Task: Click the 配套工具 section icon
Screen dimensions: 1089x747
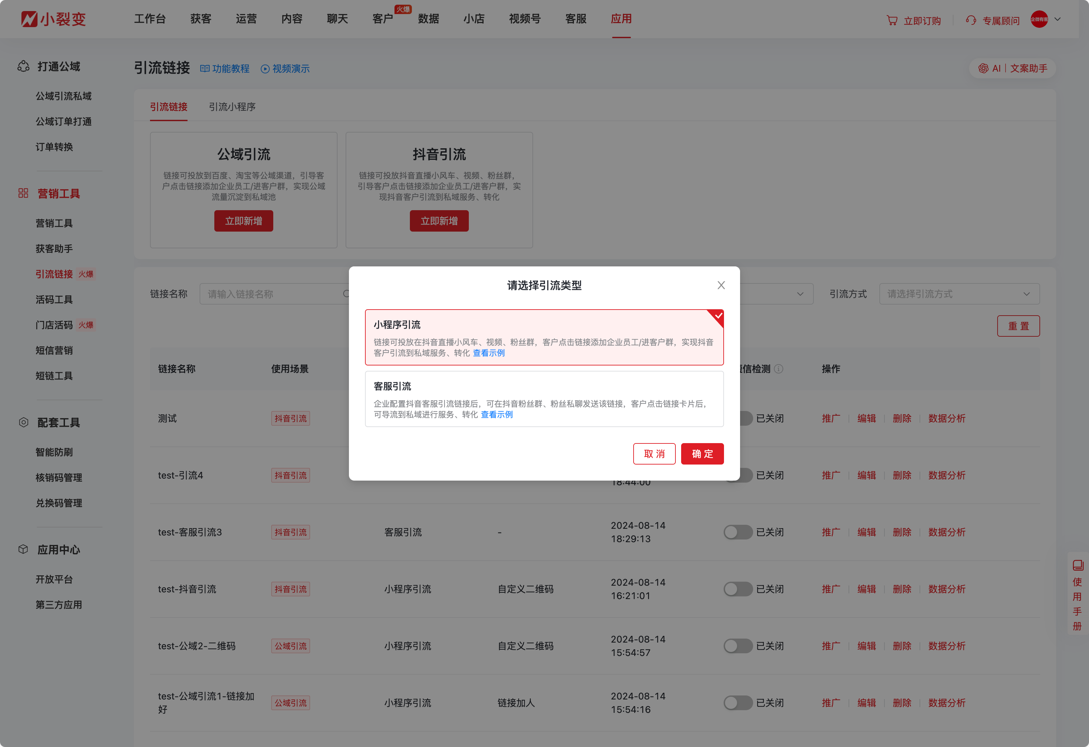Action: pos(23,422)
